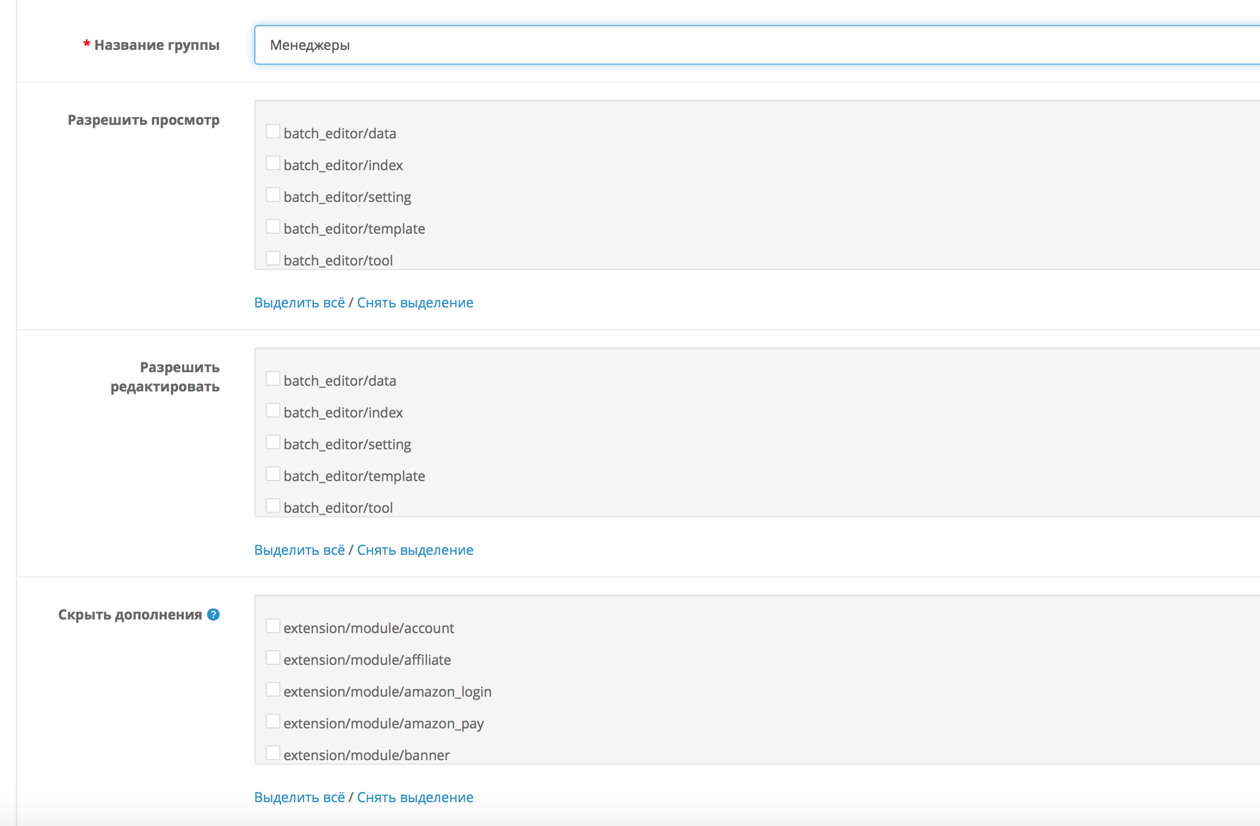Click the Скрыть дополнения label text
Viewport: 1260px width, 826px height.
(x=130, y=615)
